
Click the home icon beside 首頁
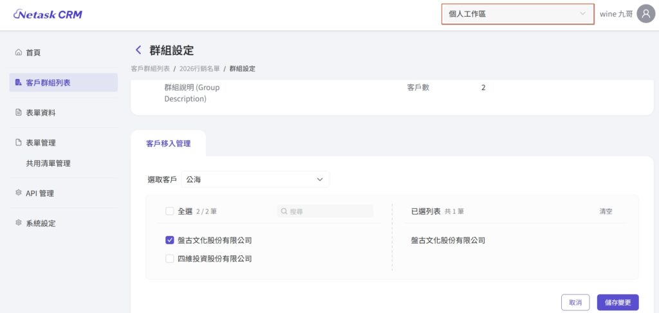point(19,53)
